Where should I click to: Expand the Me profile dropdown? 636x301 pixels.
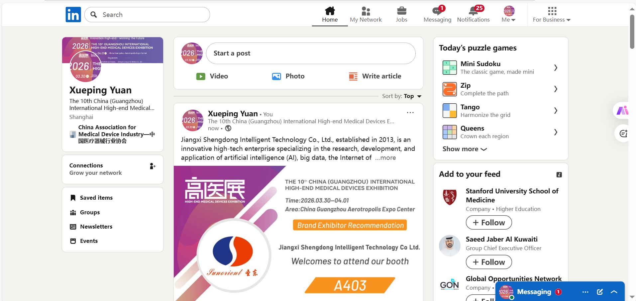[509, 15]
